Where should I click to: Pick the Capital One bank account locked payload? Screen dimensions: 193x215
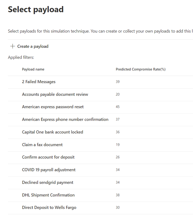pos(52,132)
